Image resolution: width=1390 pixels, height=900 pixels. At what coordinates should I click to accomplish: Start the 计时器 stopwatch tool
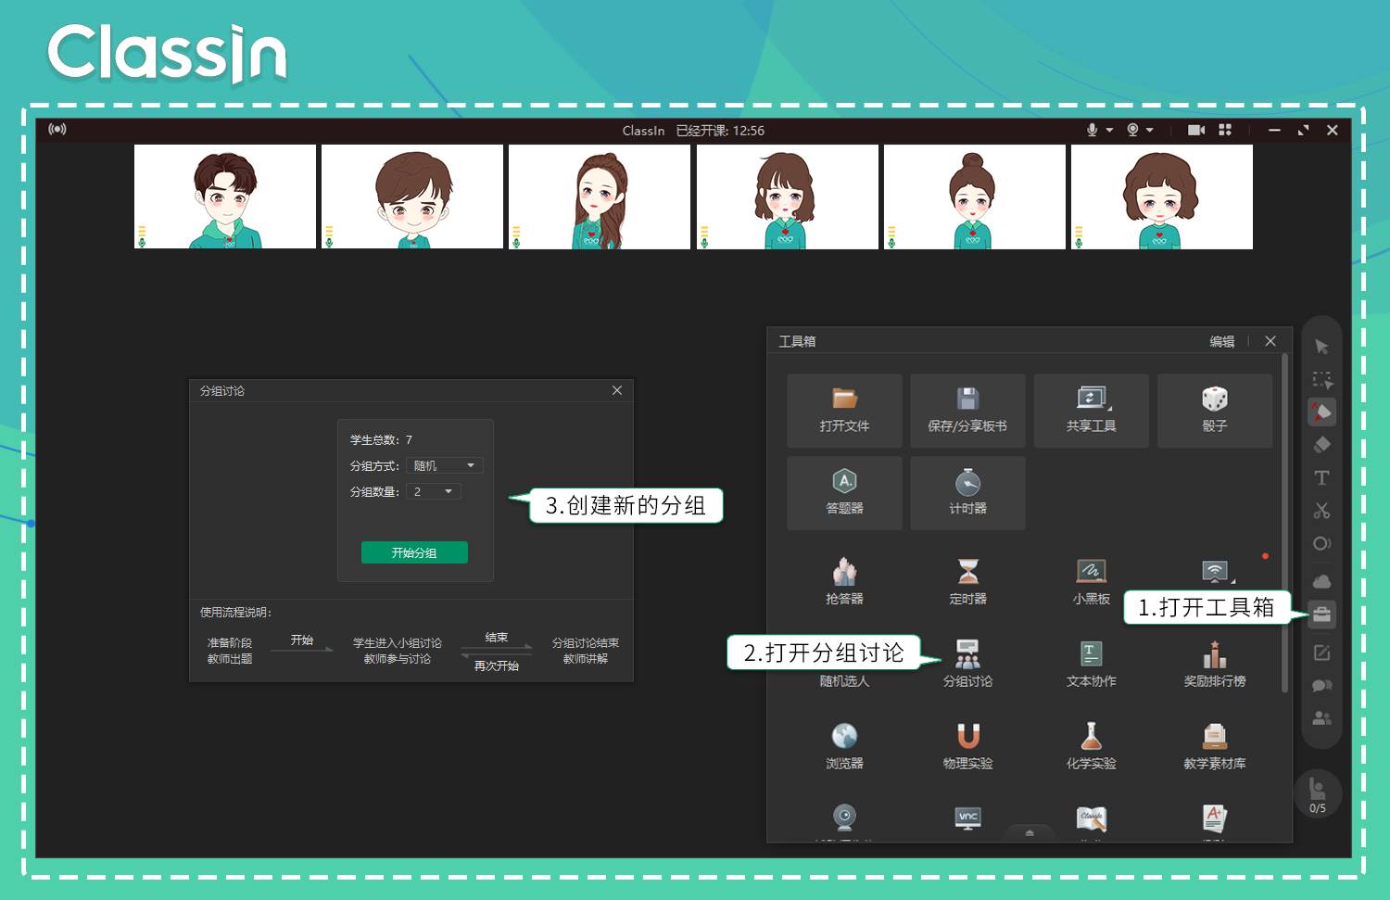pos(967,492)
